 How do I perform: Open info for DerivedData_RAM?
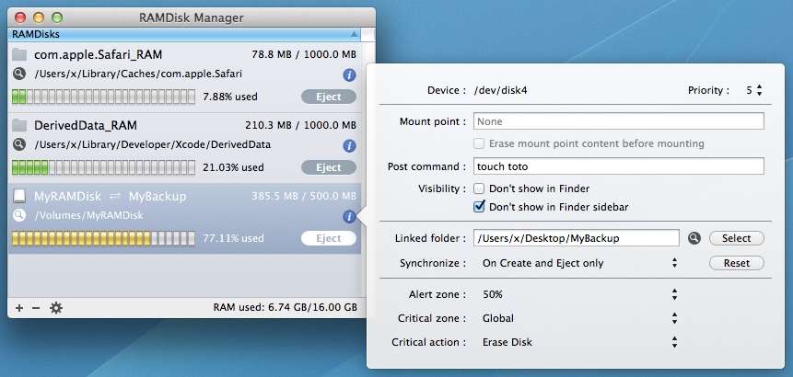pos(349,146)
